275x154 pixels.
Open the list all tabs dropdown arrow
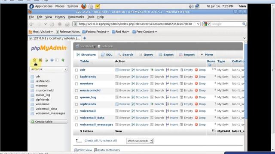(244, 38)
